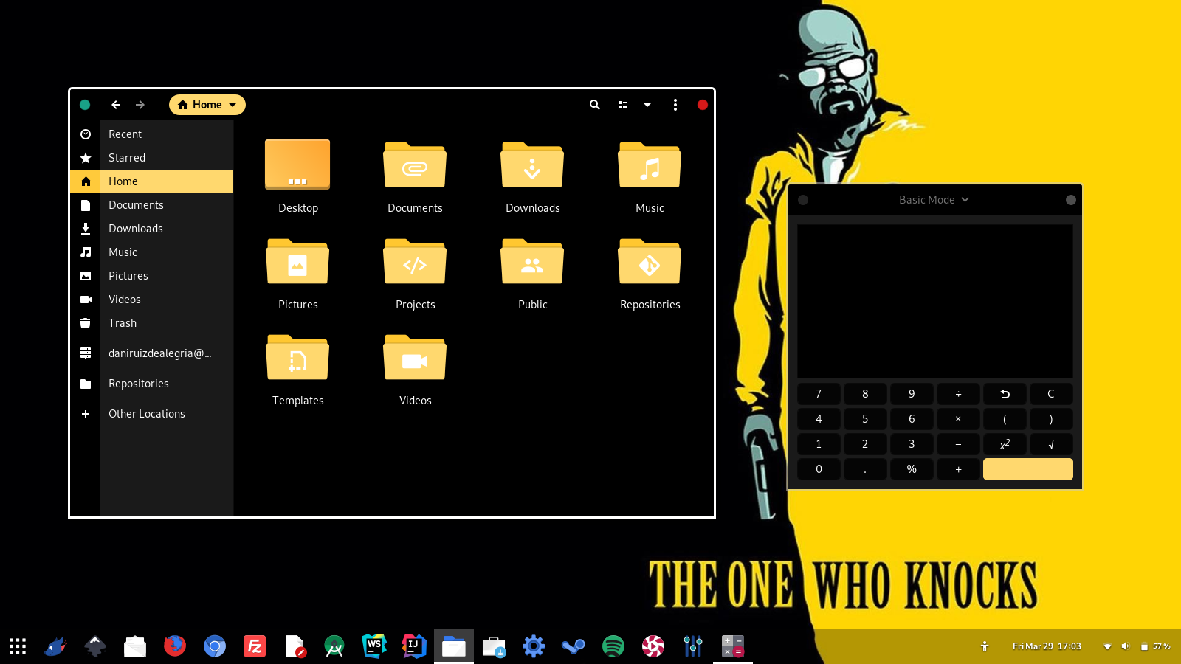Select Music in the sidebar
Viewport: 1181px width, 664px height.
[151, 252]
